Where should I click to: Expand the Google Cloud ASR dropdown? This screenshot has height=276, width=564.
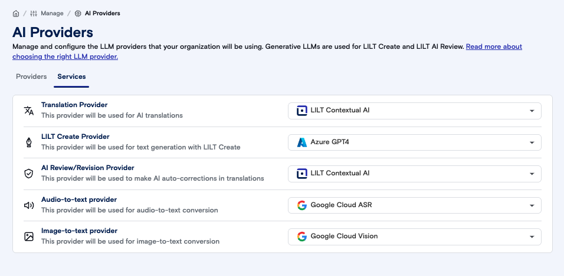pyautogui.click(x=532, y=205)
